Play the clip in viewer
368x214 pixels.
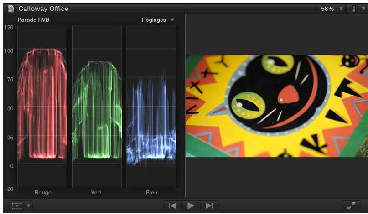point(191,206)
